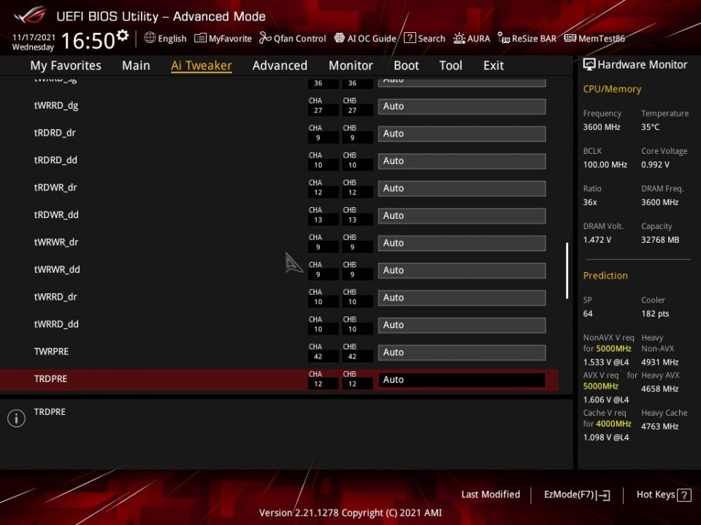Select the highlighted TRDPRE row label

point(50,379)
